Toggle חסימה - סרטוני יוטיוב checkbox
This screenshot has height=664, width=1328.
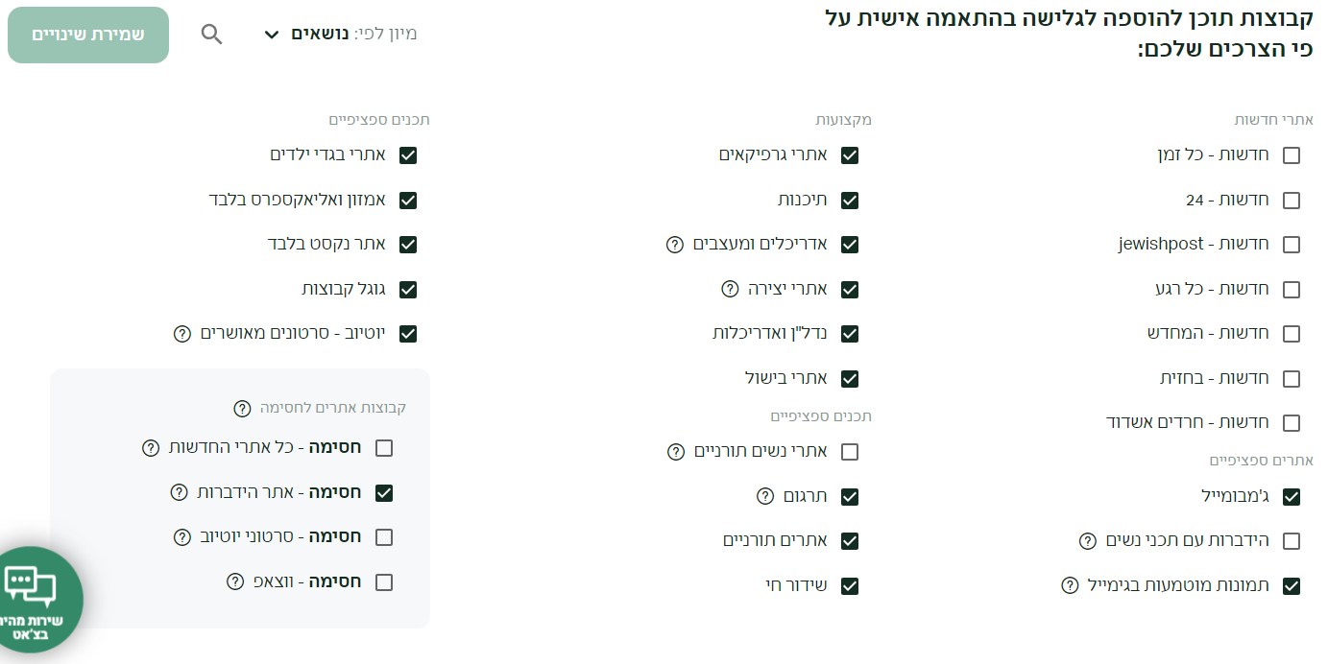coord(384,537)
